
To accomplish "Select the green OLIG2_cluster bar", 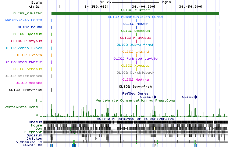I will click(135, 14).
